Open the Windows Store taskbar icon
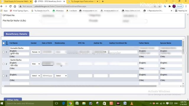This screenshot has width=189, height=106. pyautogui.click(x=104, y=103)
